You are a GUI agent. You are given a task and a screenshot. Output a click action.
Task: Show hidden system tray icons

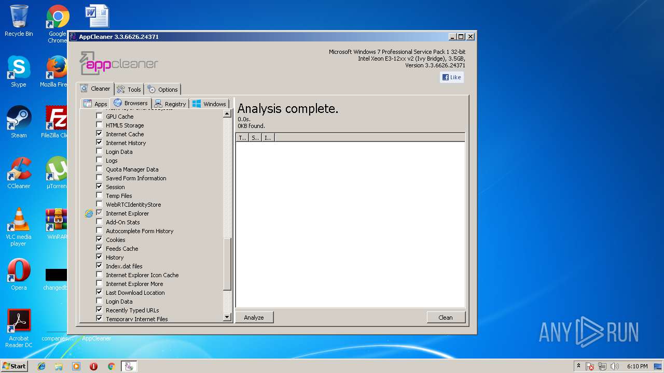pyautogui.click(x=578, y=366)
